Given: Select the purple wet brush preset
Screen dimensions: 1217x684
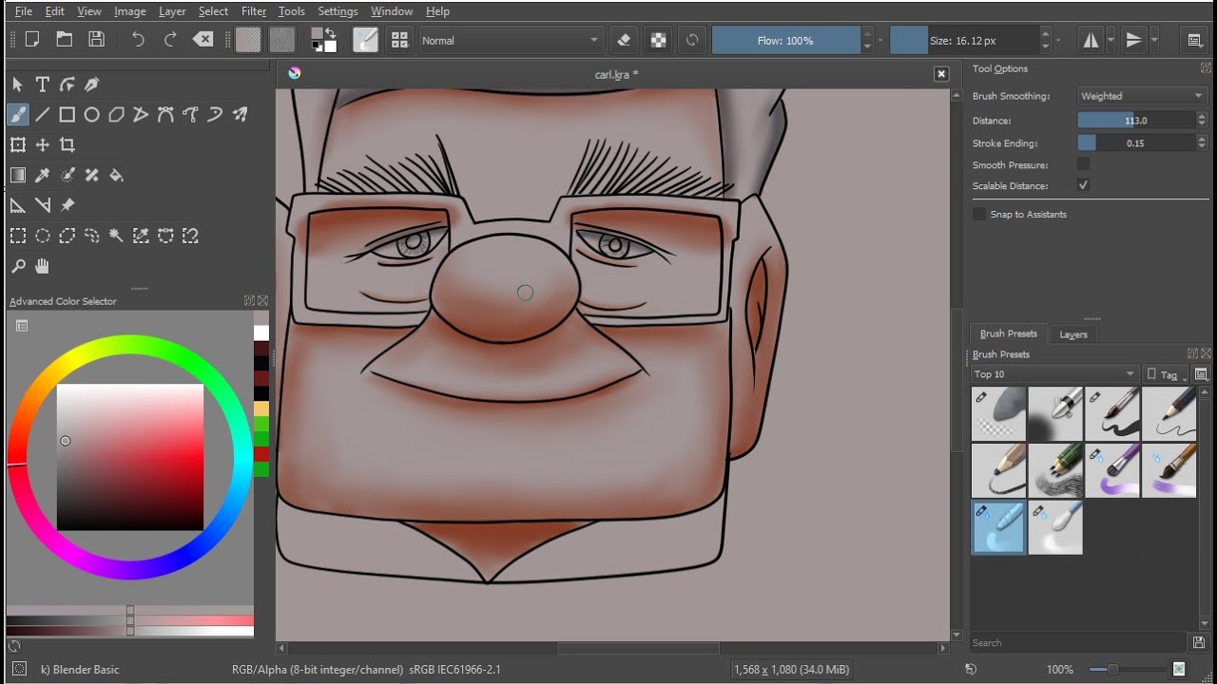Looking at the screenshot, I should pyautogui.click(x=1112, y=470).
